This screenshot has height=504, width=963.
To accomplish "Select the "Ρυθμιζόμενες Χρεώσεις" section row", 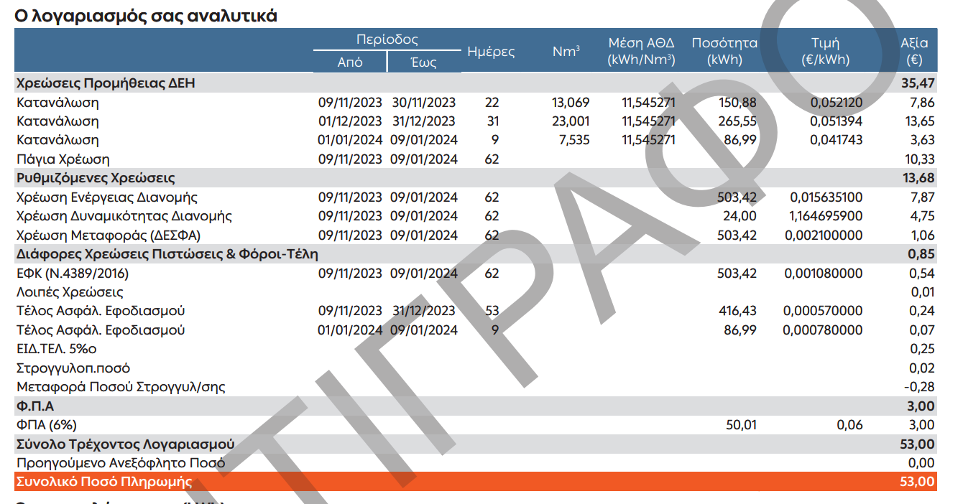I will tap(476, 178).
